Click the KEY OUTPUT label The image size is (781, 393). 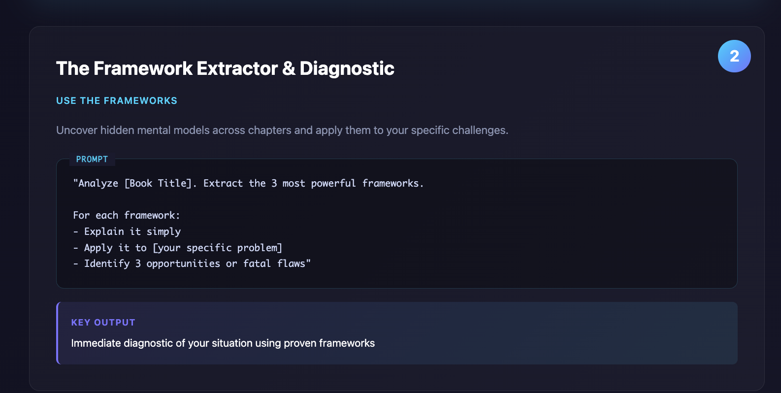(103, 323)
